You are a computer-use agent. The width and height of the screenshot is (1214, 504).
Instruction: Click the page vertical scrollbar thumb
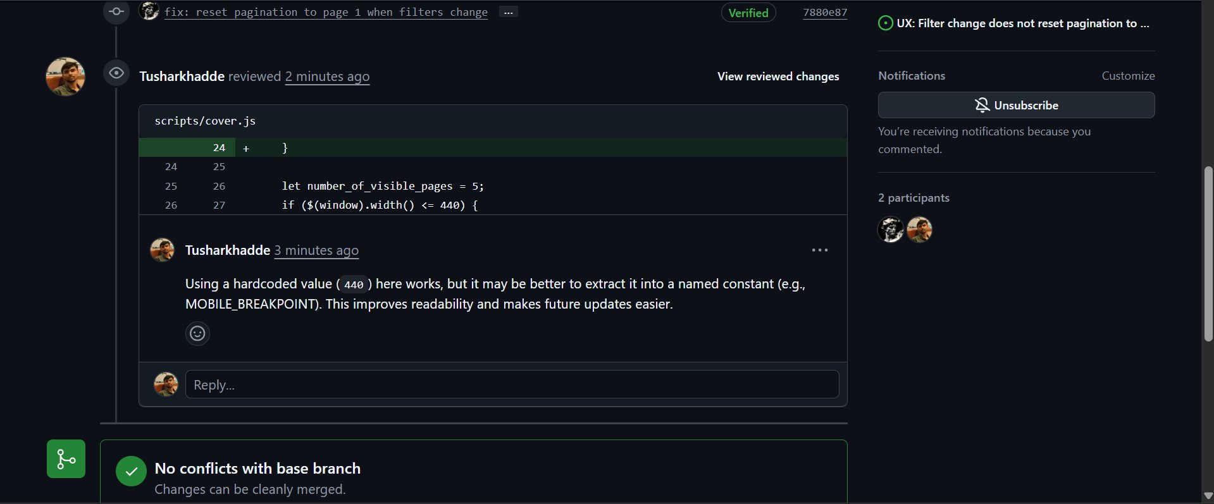tap(1208, 253)
